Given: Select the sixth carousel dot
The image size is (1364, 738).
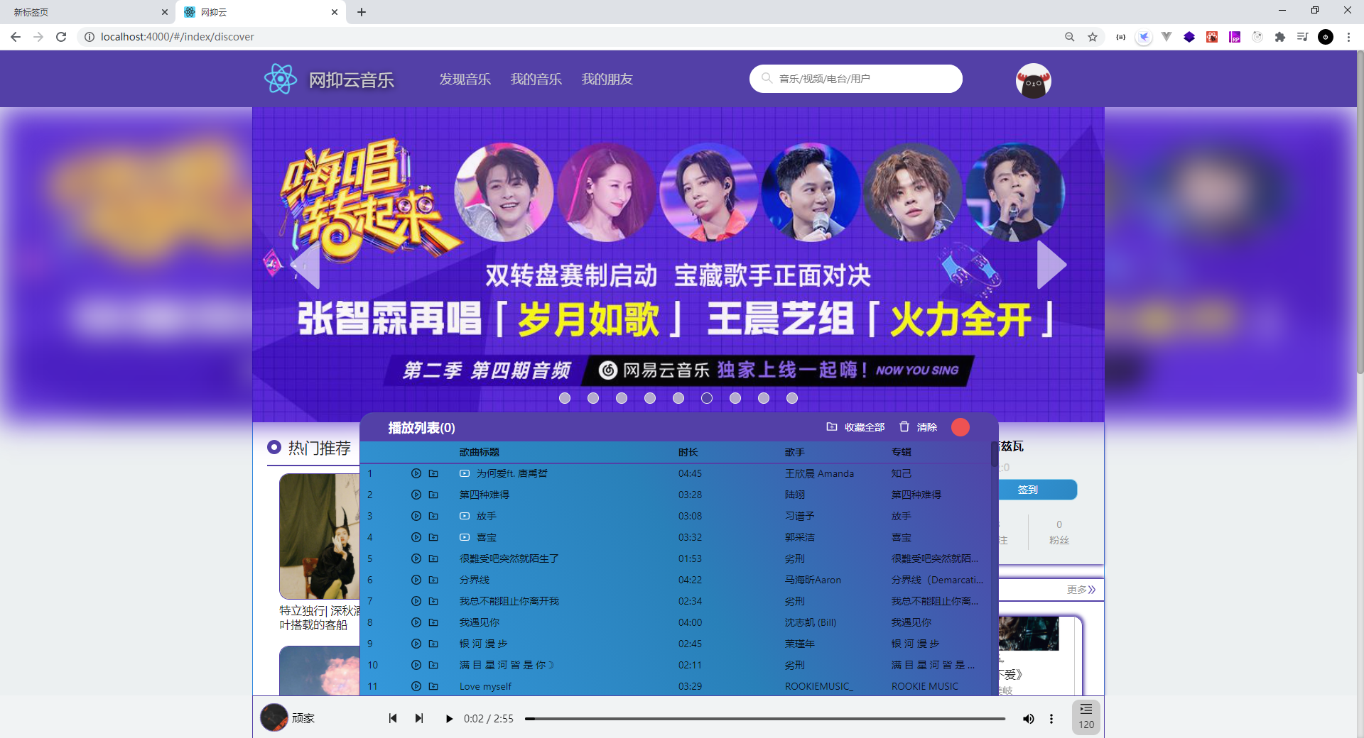Looking at the screenshot, I should pyautogui.click(x=707, y=398).
